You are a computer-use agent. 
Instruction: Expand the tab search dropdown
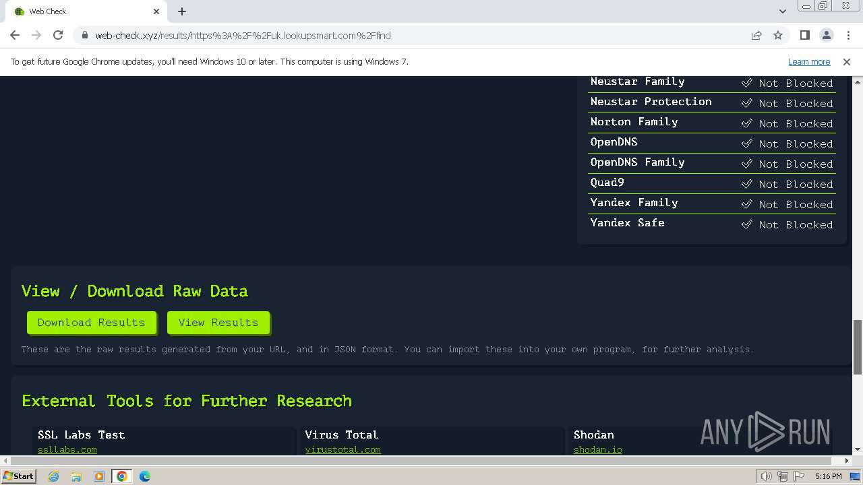click(782, 11)
